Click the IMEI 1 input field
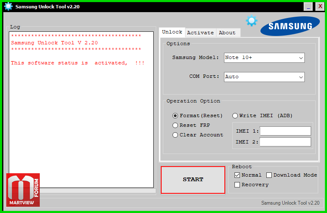The width and height of the screenshot is (327, 213). coord(285,131)
